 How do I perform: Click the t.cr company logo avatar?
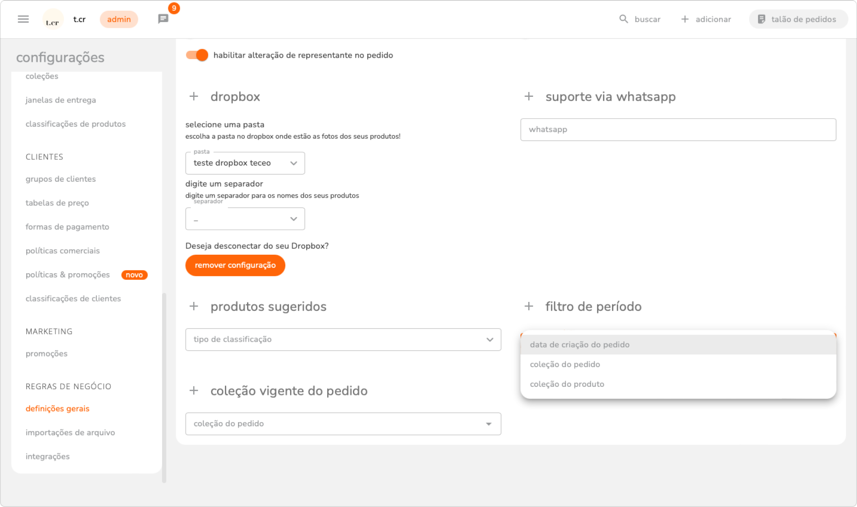pyautogui.click(x=53, y=20)
